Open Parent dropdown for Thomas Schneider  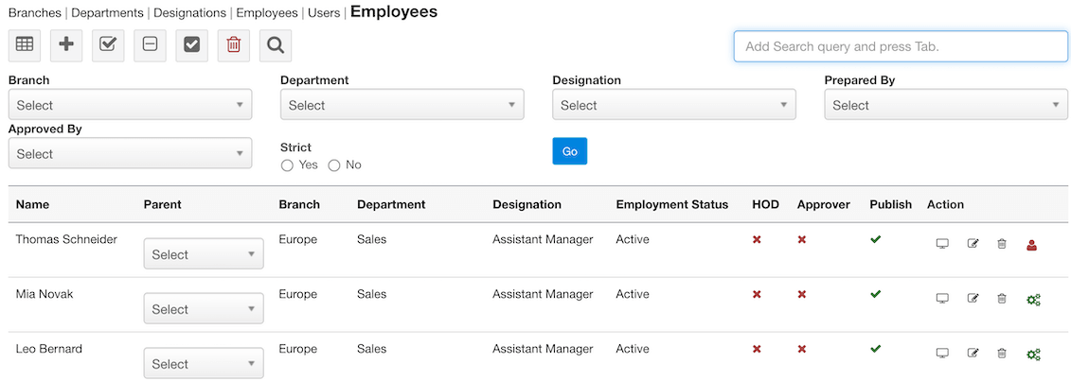coord(204,254)
